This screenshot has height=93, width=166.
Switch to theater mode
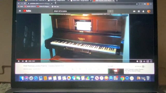144,61
